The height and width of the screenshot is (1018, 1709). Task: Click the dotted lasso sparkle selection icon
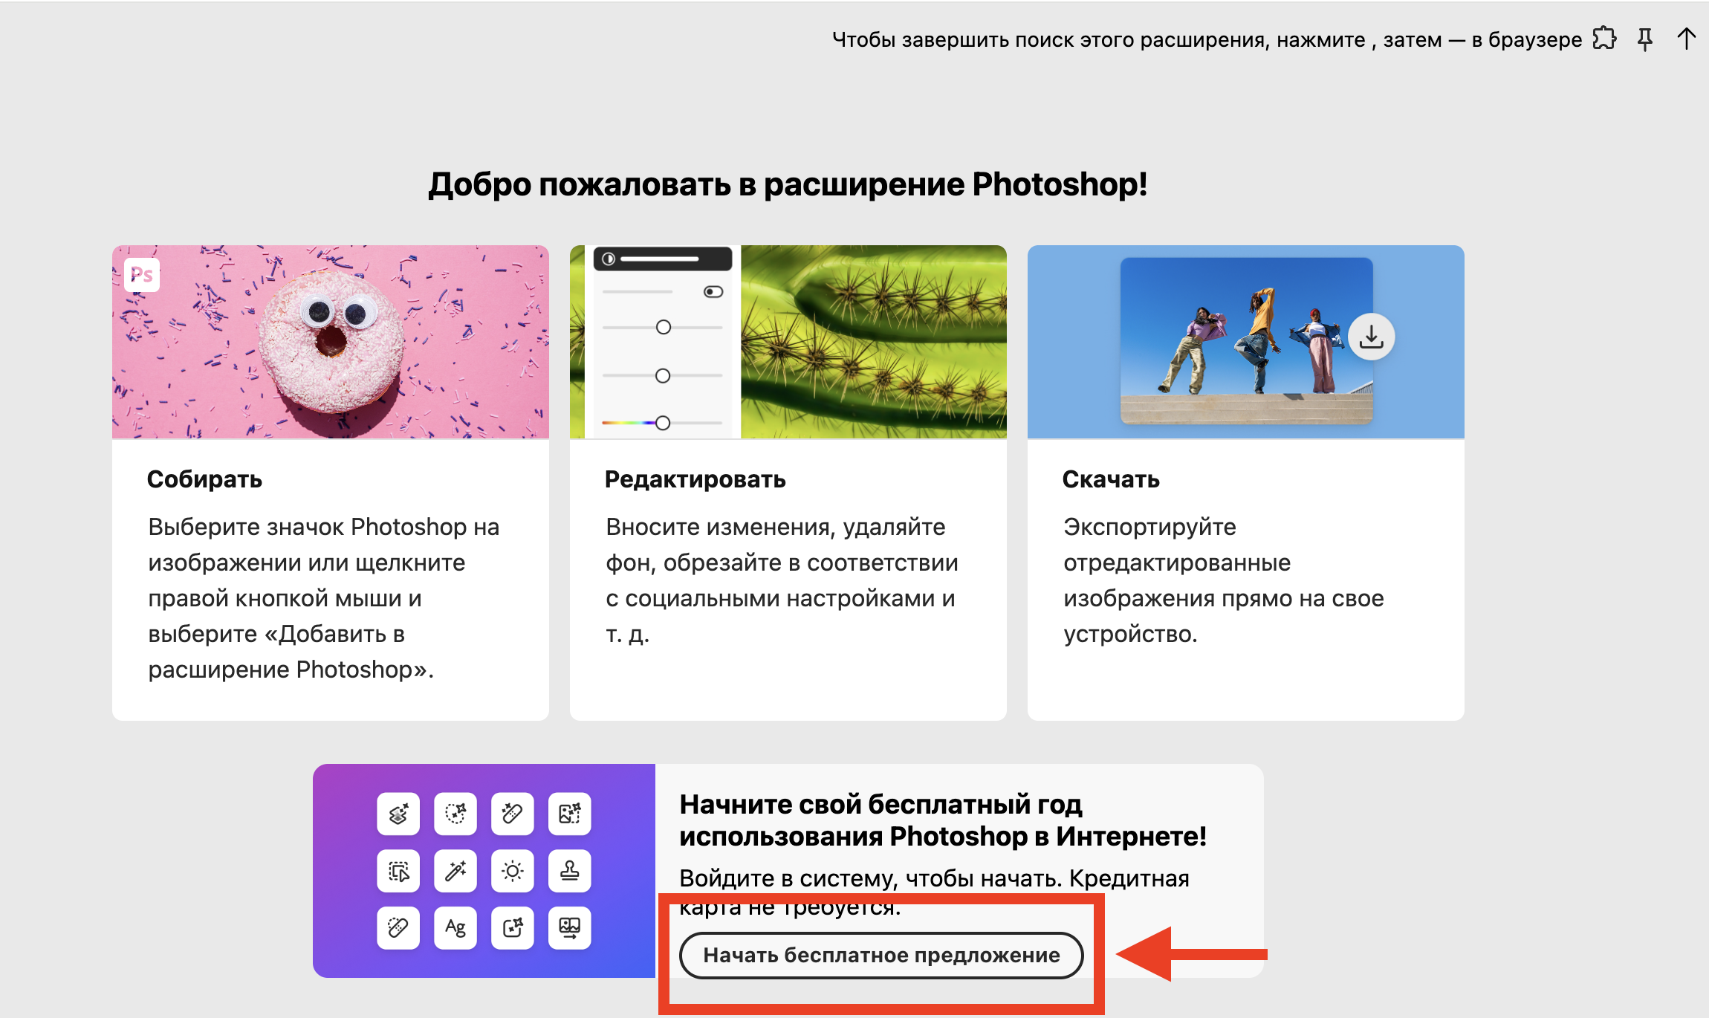click(455, 814)
